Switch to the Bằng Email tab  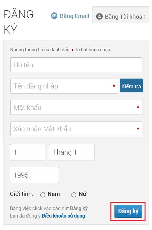(70, 16)
